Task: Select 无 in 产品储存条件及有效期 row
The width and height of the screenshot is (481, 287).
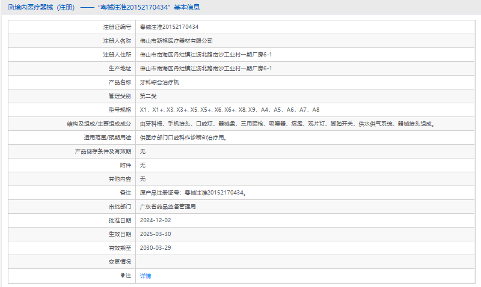Action: click(x=142, y=151)
